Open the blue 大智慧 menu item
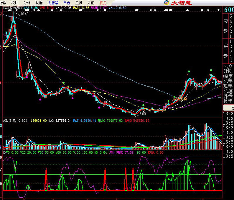Screen dimensions: 234x200 coord(53,3)
